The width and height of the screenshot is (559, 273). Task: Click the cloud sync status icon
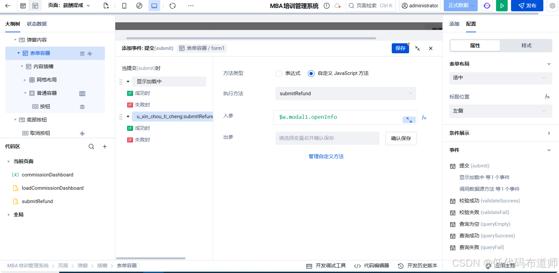point(337,6)
